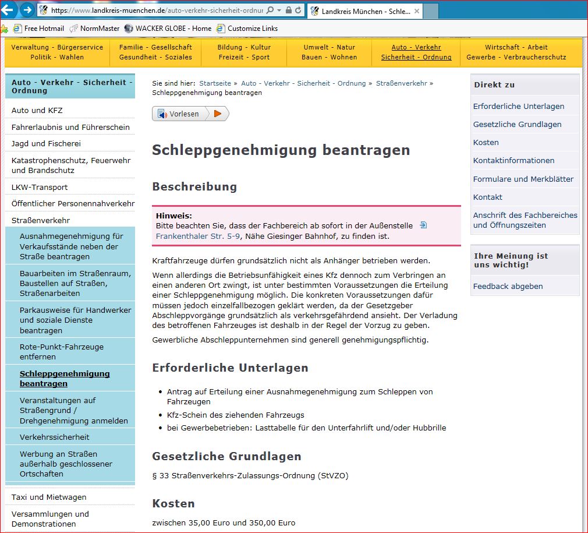
Task: Select the Landkreis München browser tab
Action: [365, 11]
